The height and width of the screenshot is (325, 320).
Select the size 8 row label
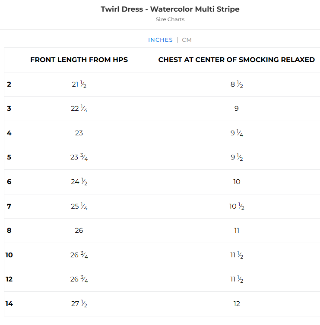pos(9,231)
